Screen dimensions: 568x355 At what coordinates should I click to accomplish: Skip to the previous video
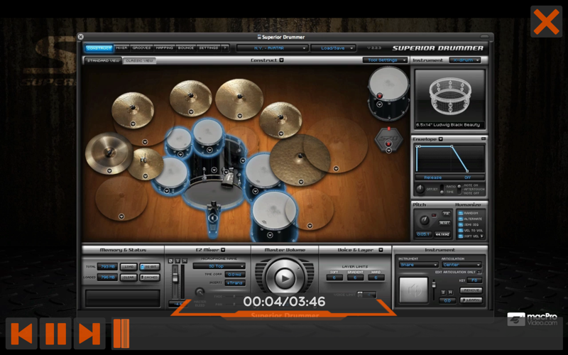click(22, 333)
